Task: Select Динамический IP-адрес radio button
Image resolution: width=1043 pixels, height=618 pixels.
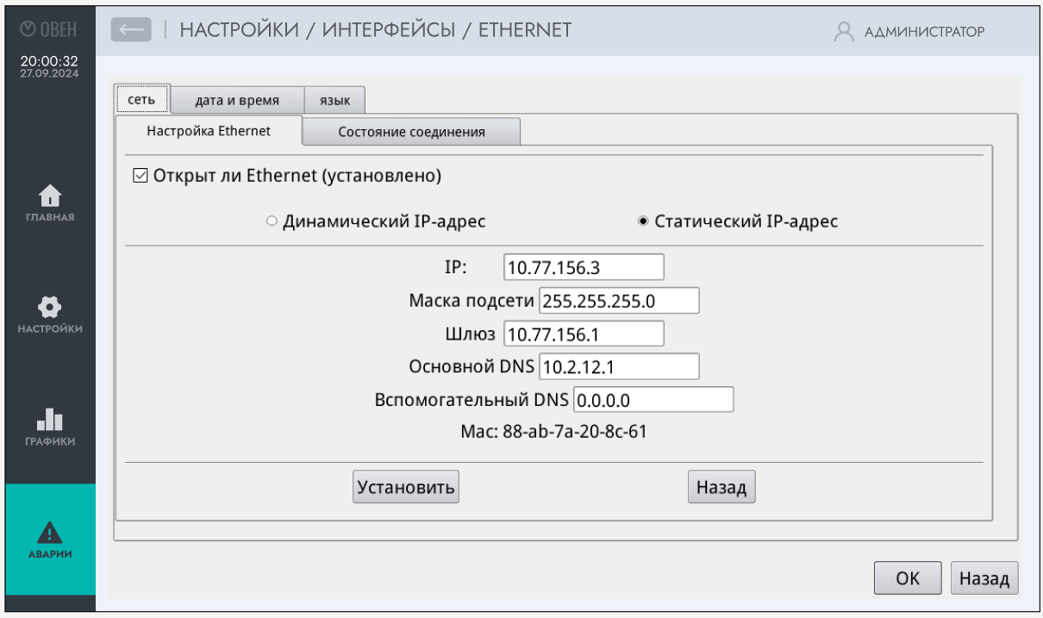Action: click(x=272, y=222)
